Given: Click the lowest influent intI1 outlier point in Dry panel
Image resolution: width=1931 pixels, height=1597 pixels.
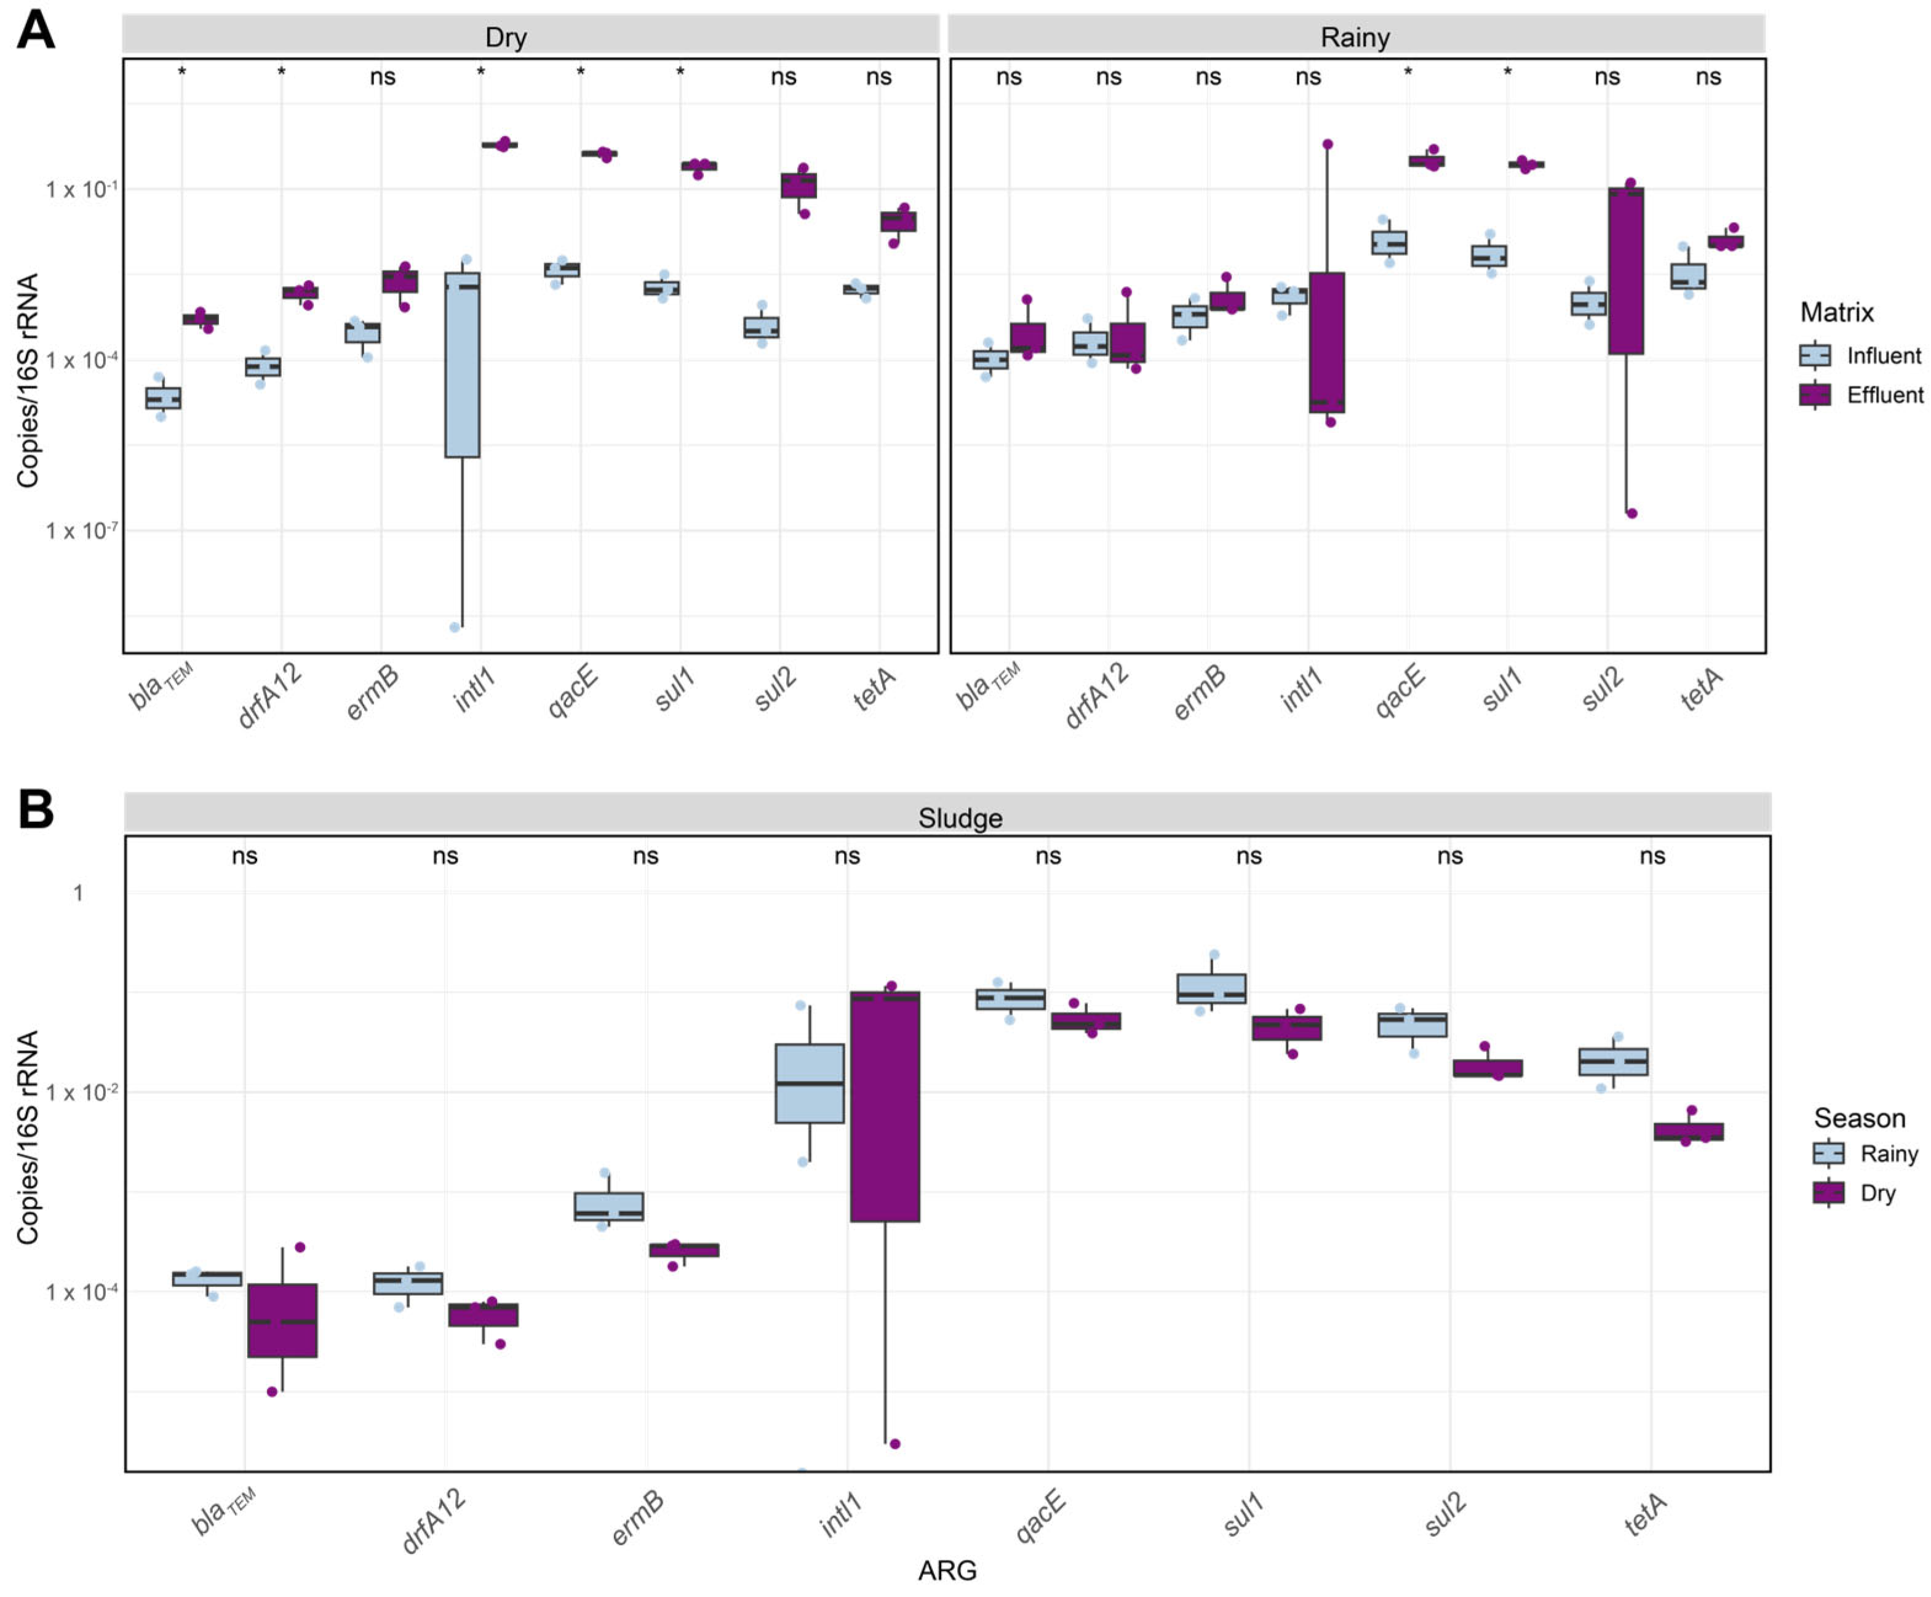Looking at the screenshot, I should click(454, 627).
